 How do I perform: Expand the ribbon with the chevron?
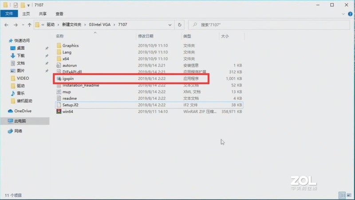click(343, 14)
